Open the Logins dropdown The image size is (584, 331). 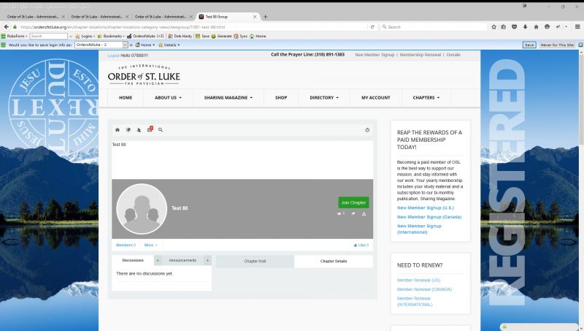click(85, 36)
